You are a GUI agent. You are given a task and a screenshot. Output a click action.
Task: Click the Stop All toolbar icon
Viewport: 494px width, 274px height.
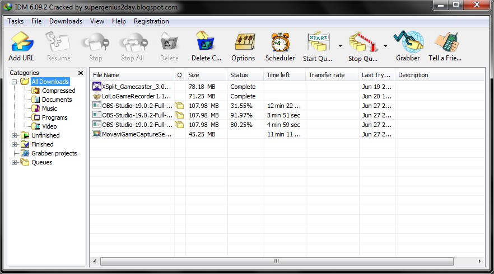click(133, 41)
